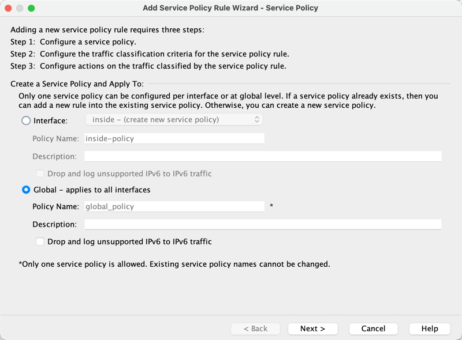This screenshot has height=340, width=462.
Task: Select the Global applies to all interfaces option
Action: tap(26, 190)
